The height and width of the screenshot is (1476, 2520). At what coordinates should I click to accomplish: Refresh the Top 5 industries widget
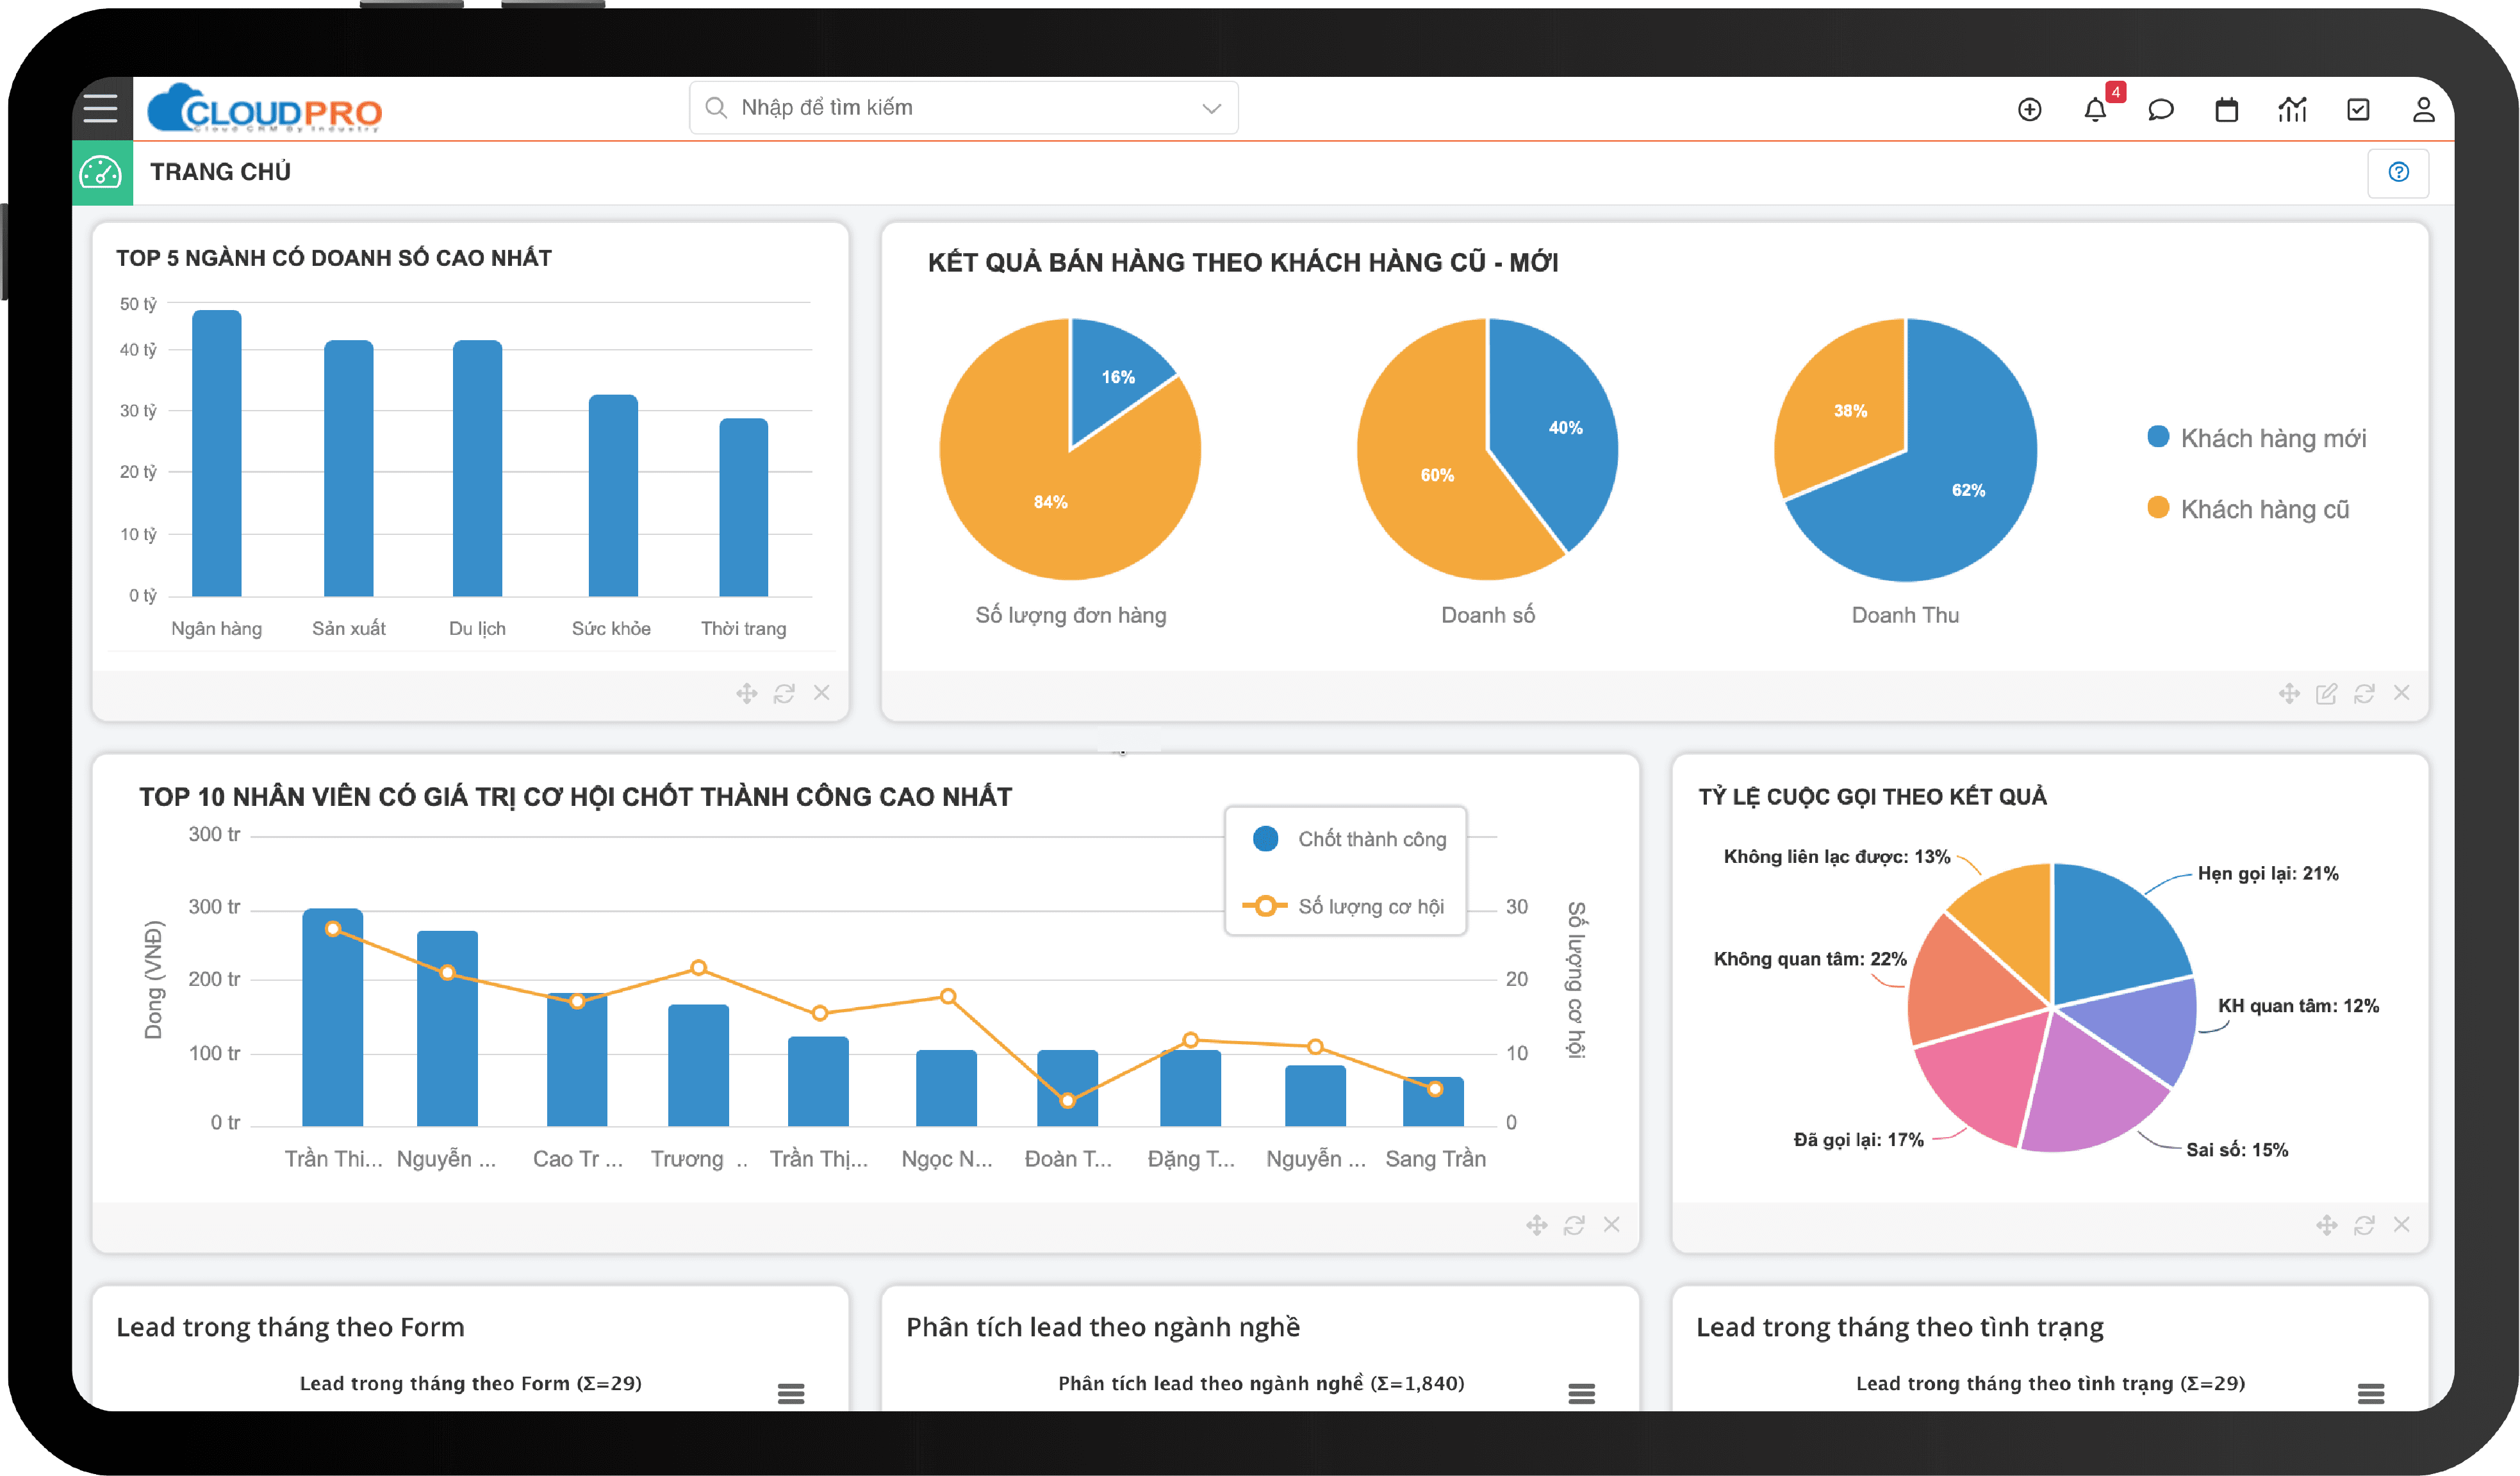click(784, 693)
